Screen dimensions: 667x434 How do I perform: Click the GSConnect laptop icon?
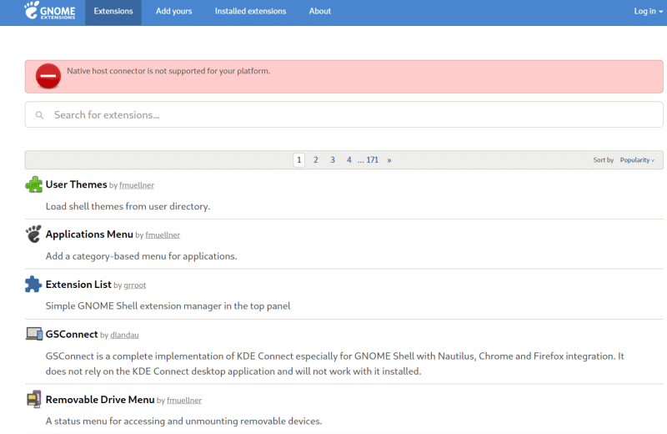pos(33,334)
